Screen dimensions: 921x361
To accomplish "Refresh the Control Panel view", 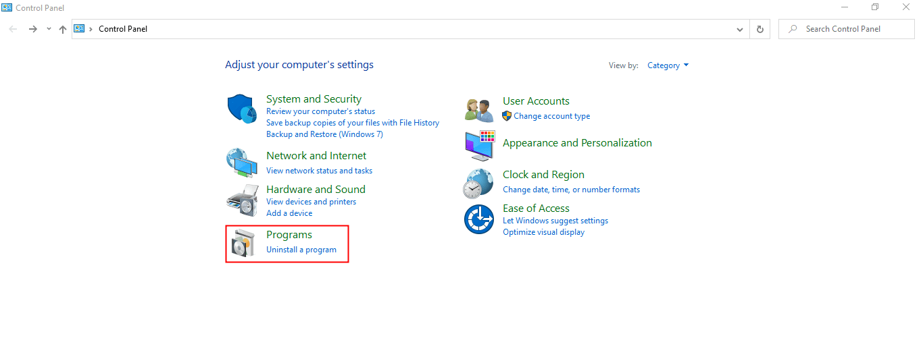I will (x=760, y=29).
